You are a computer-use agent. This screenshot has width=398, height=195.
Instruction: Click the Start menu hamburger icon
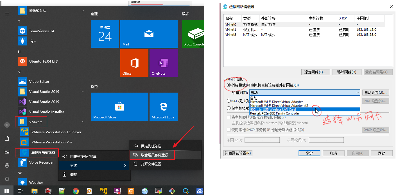[x=7, y=14]
